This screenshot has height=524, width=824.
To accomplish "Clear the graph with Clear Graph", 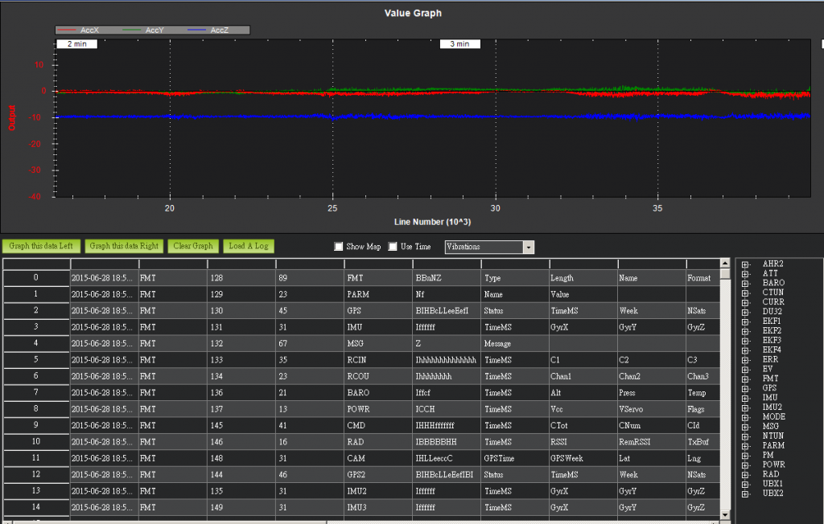I will pos(193,246).
